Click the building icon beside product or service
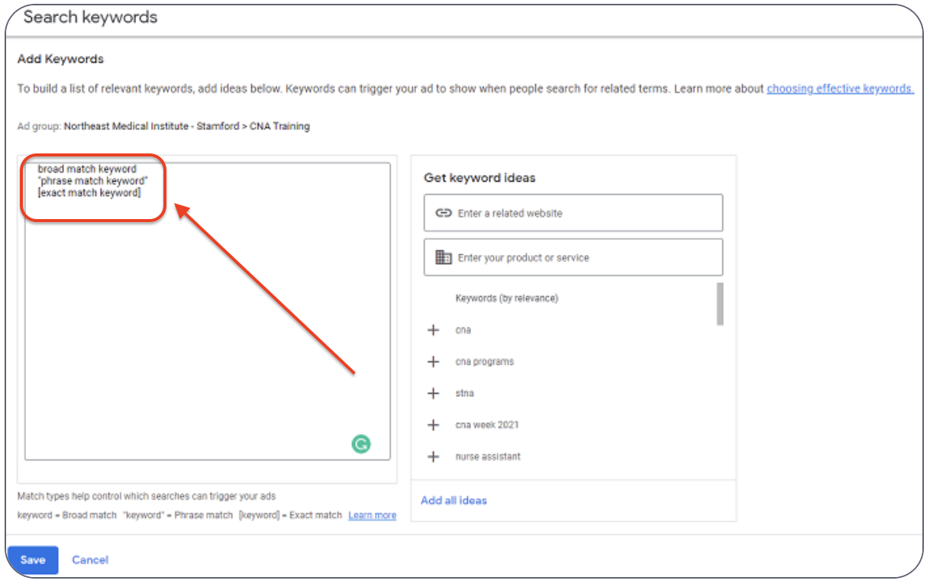The width and height of the screenshot is (930, 587). [444, 257]
